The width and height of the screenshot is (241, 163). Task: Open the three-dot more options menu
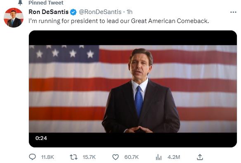233,12
